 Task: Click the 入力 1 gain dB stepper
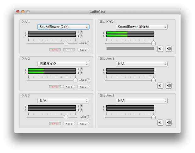point(88,44)
